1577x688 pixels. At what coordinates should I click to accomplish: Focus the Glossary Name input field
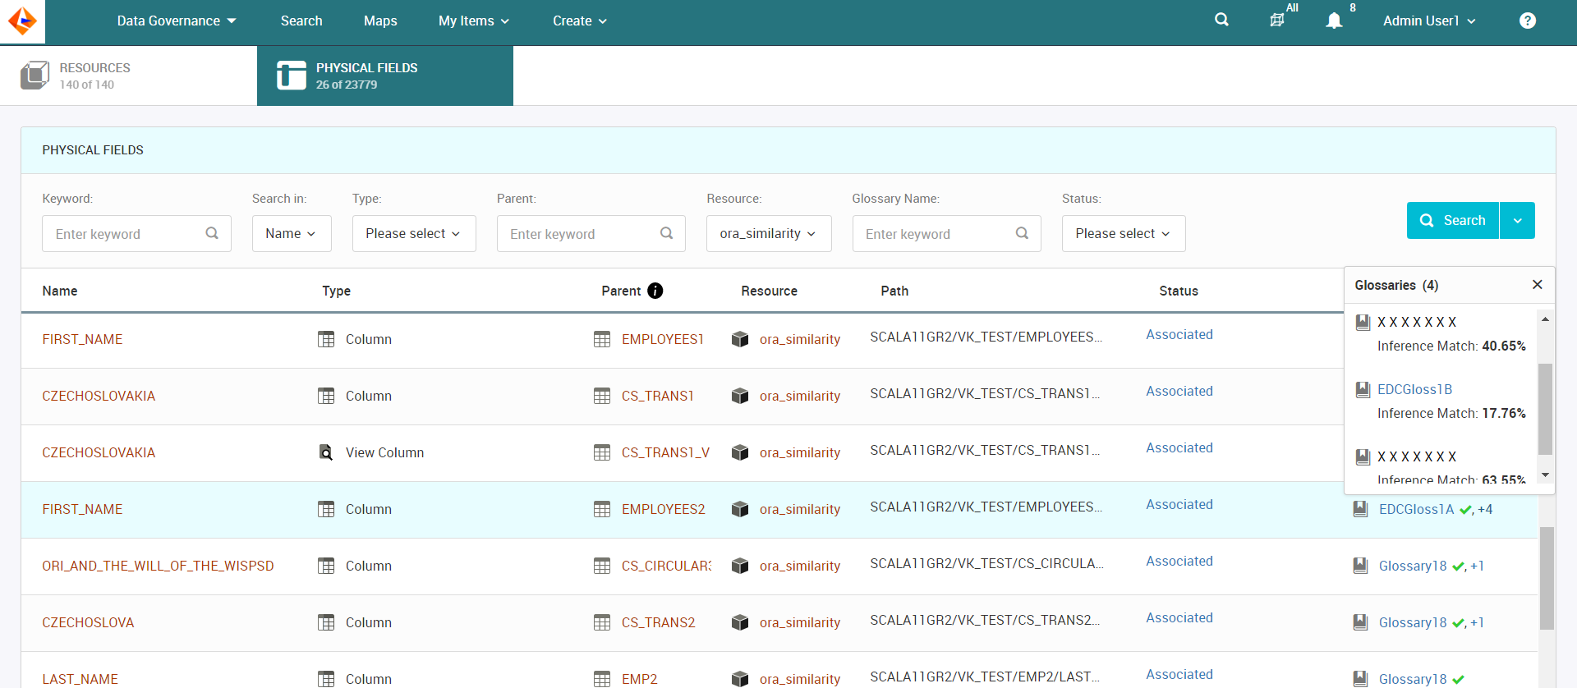pyautogui.click(x=947, y=233)
